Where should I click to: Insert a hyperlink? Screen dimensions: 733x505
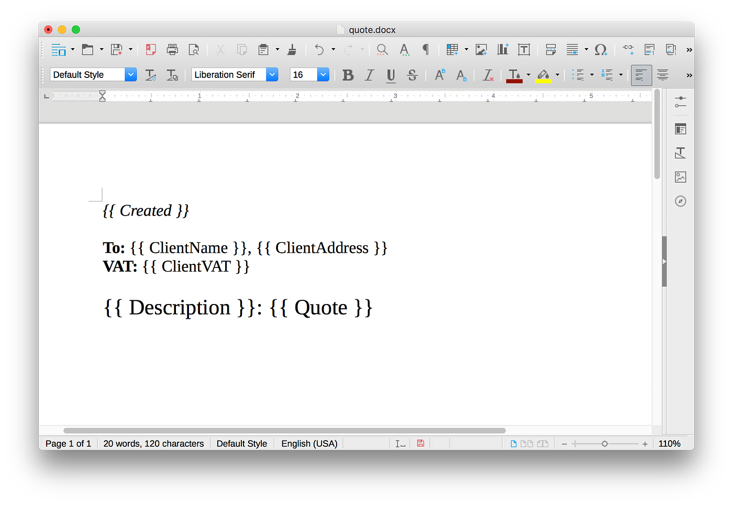pos(628,50)
